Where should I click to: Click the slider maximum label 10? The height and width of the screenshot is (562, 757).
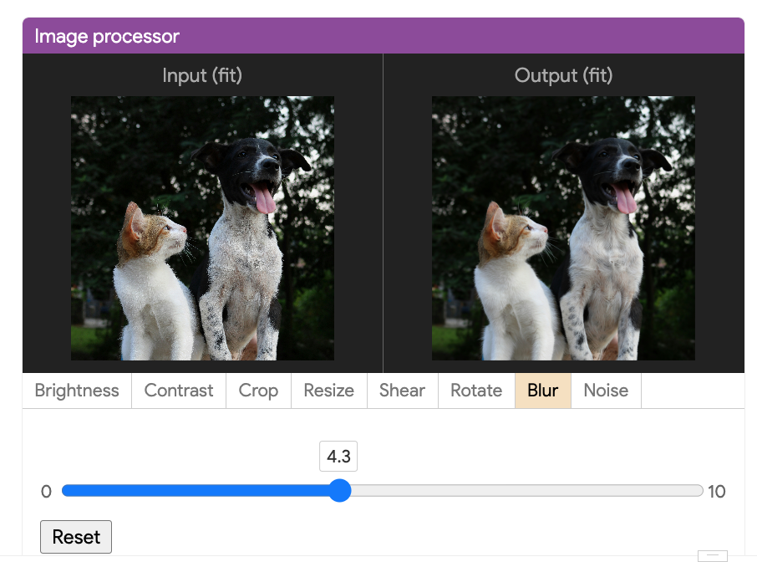(x=716, y=492)
